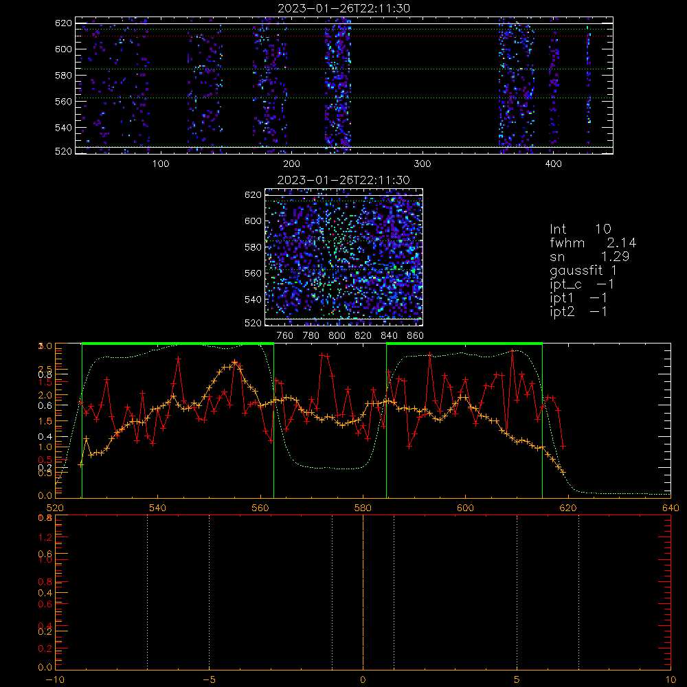Click the 520 x-axis label of the profile plot
Screen dimensions: 687x687
point(55,508)
